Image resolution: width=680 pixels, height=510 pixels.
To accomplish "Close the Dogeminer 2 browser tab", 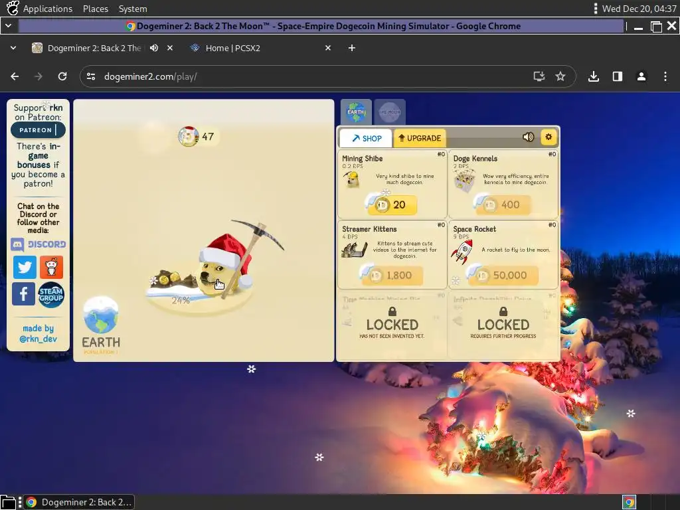I will tap(170, 48).
